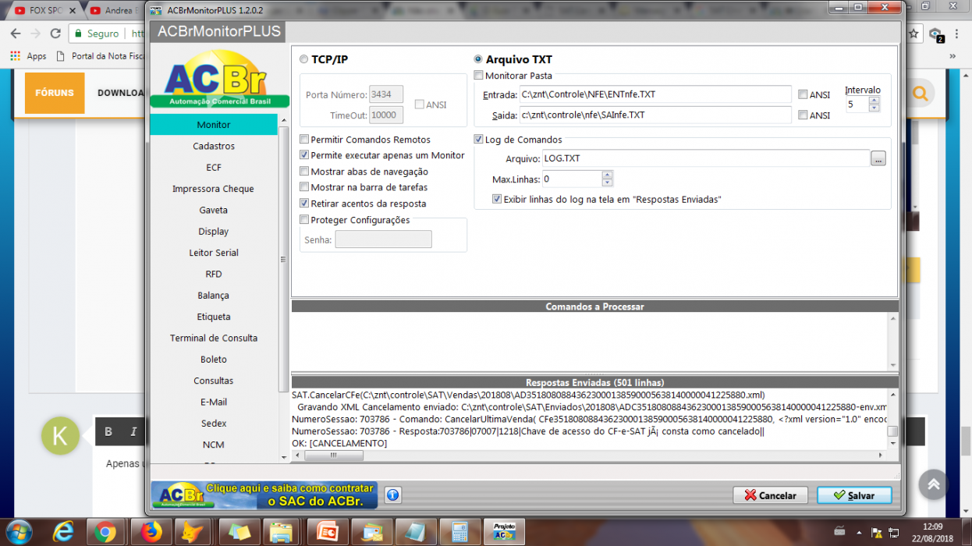
Task: Click the Salvar button
Action: pos(853,495)
